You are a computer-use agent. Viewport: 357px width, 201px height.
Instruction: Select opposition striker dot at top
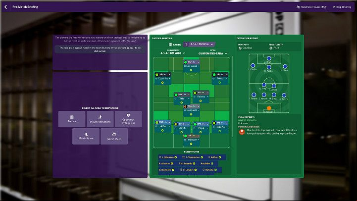(269, 58)
